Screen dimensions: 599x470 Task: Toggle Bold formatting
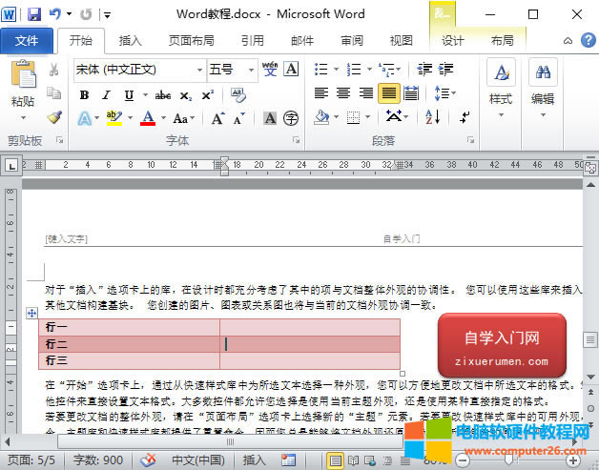click(85, 95)
